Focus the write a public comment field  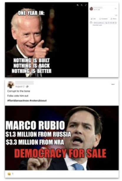click(98, 23)
